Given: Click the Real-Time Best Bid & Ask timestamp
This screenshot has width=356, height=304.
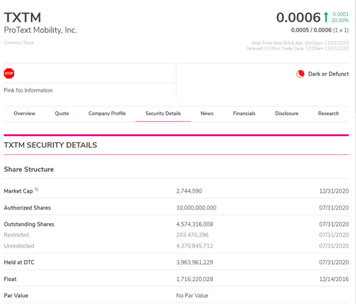Looking at the screenshot, I should click(300, 43).
